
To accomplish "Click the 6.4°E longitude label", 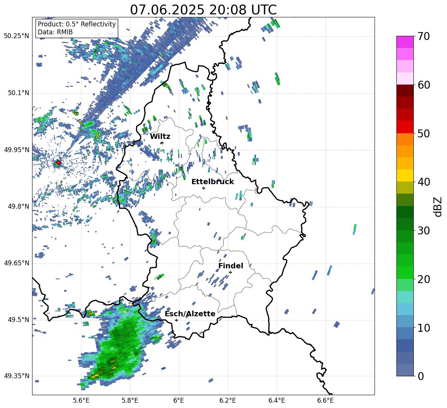I will pos(276,400).
